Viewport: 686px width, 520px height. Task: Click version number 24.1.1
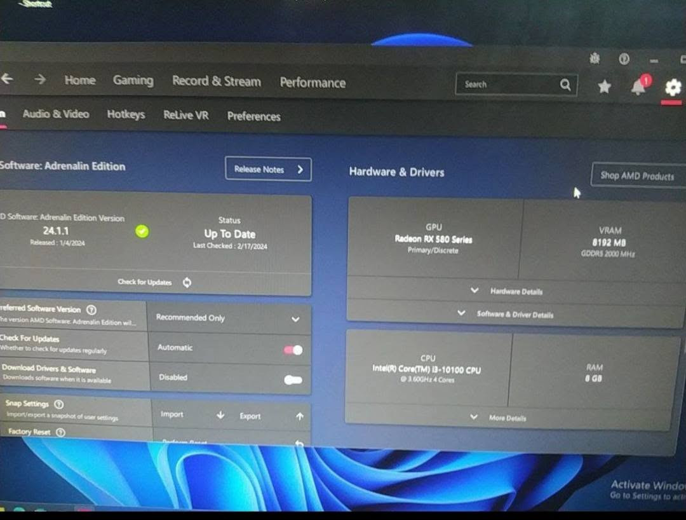[55, 231]
